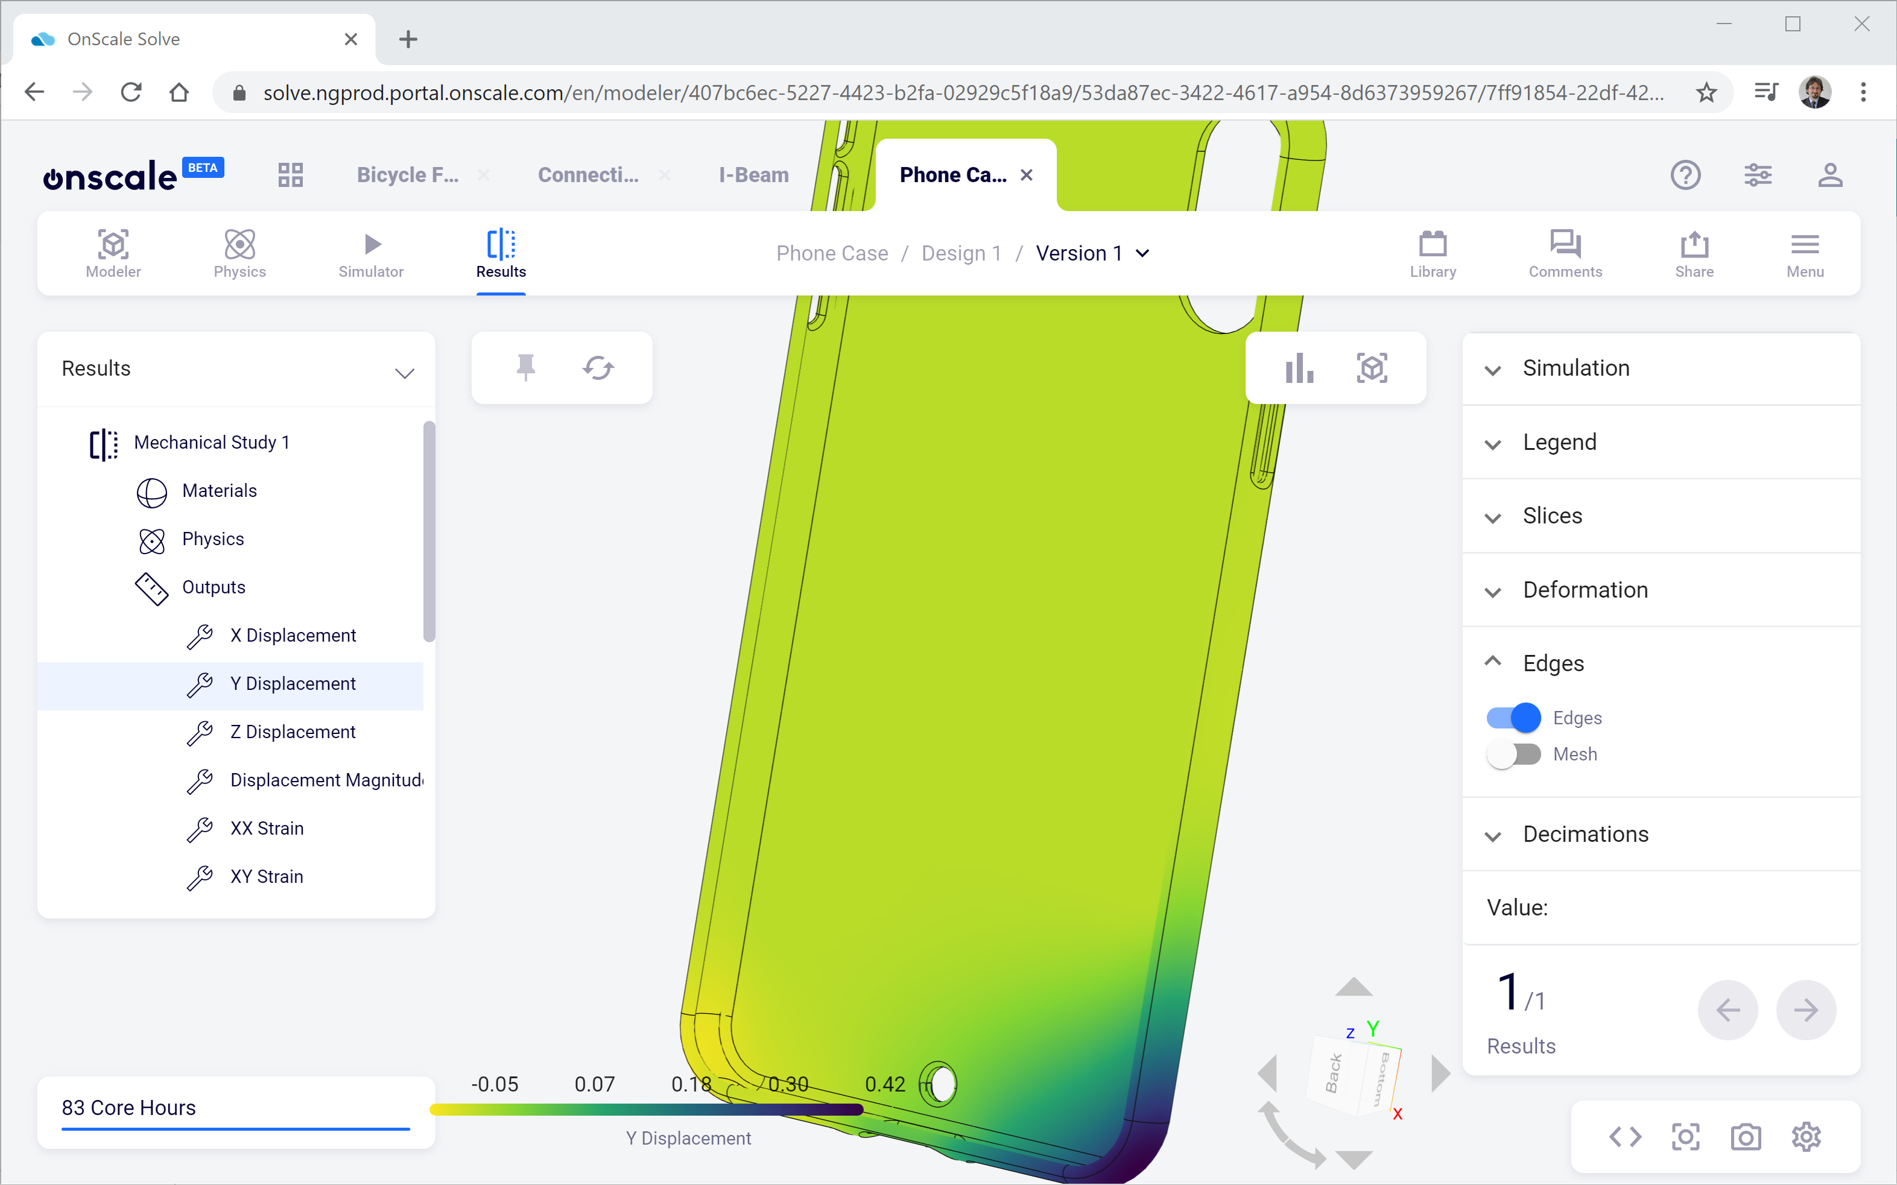Open the Comments panel
The height and width of the screenshot is (1185, 1897).
coord(1564,253)
